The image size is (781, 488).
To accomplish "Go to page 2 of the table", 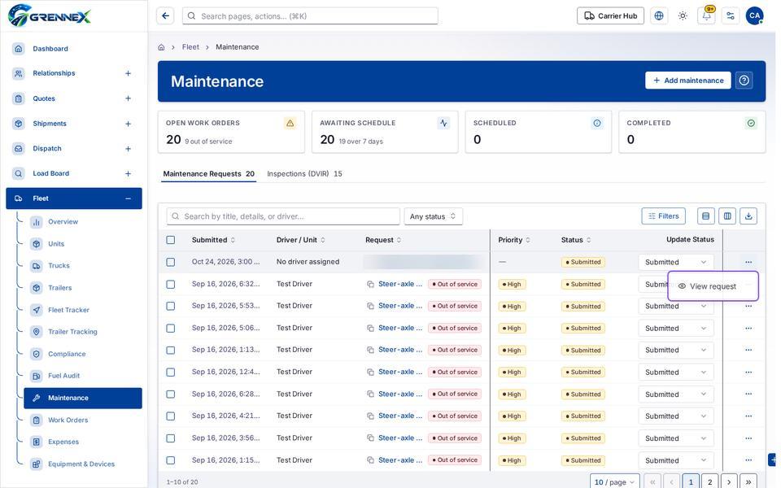I will point(709,481).
